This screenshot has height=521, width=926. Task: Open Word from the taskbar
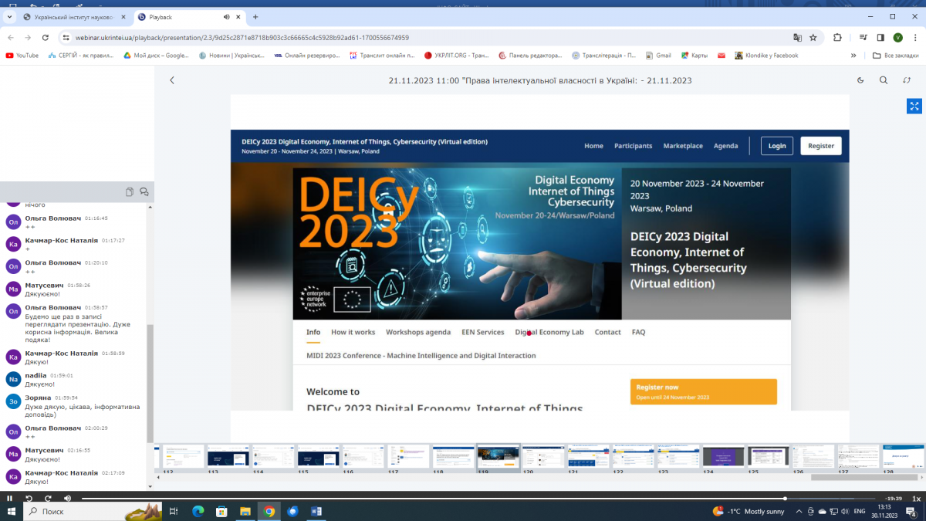tap(316, 512)
